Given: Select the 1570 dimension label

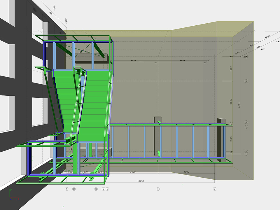Looking at the screenshot, I should coord(85,172).
